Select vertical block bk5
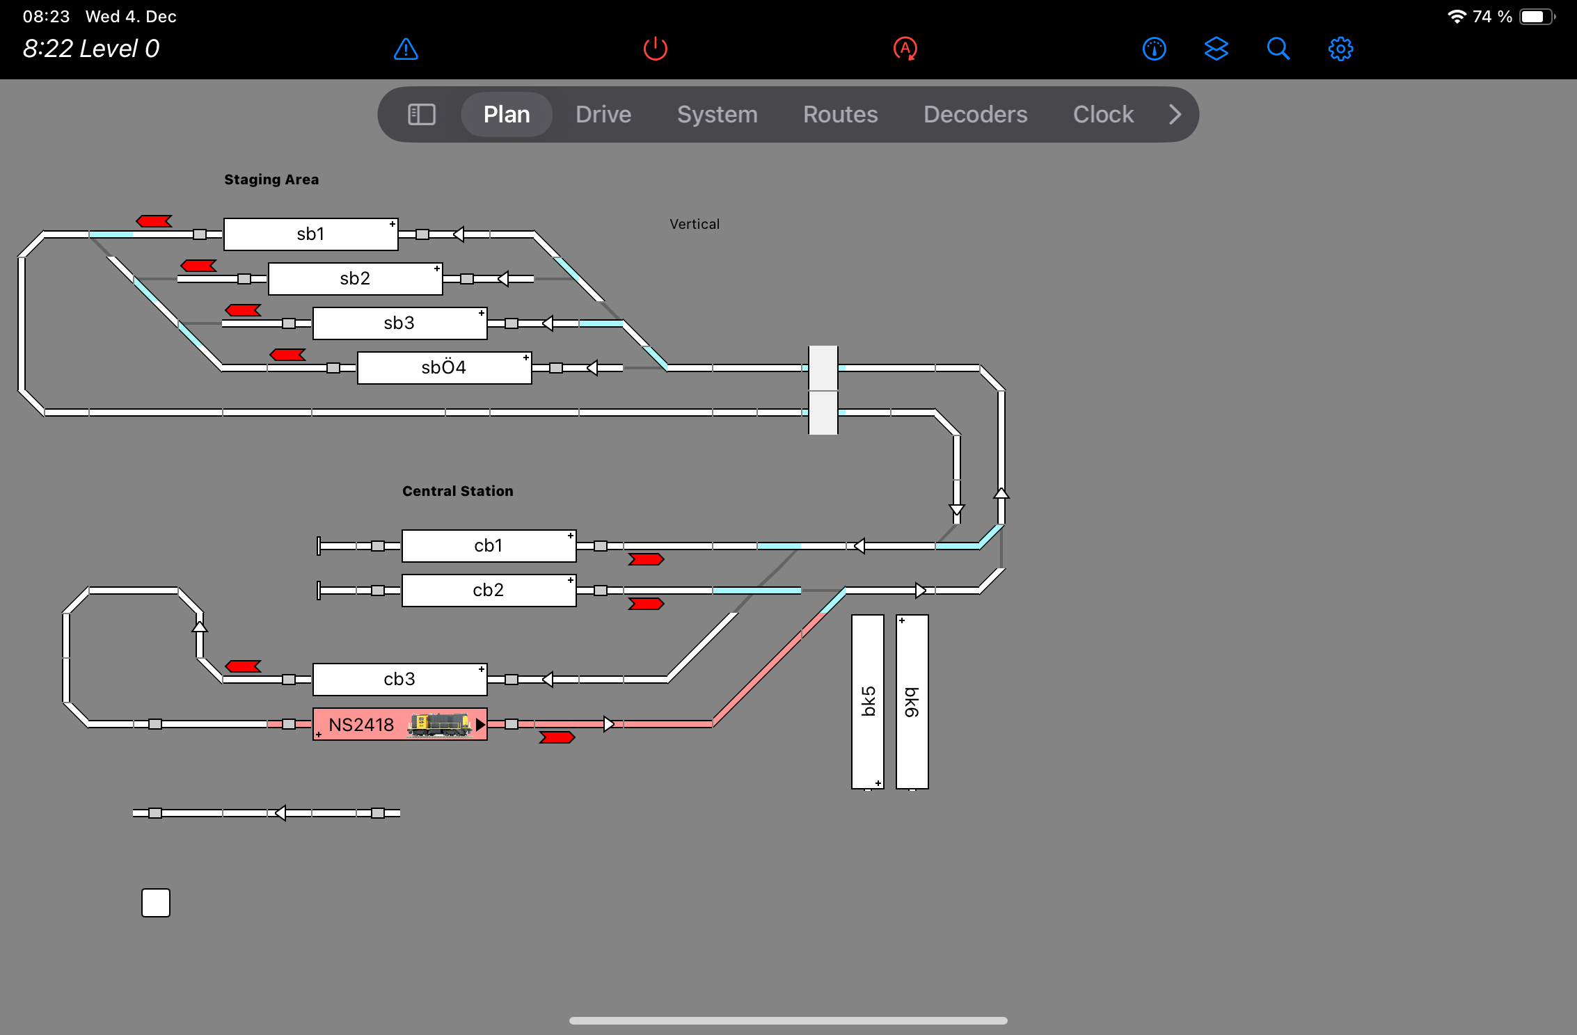1577x1035 pixels. (867, 701)
